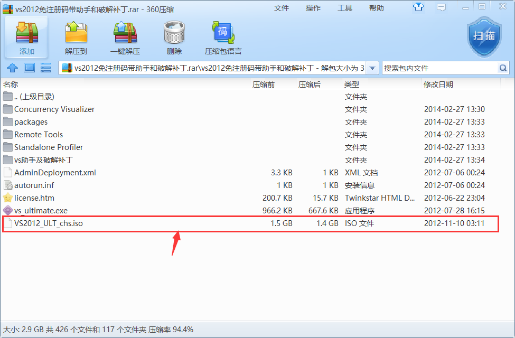The width and height of the screenshot is (515, 338).
Task: Click in the 搜索包内文件 search field
Action: tap(438, 68)
